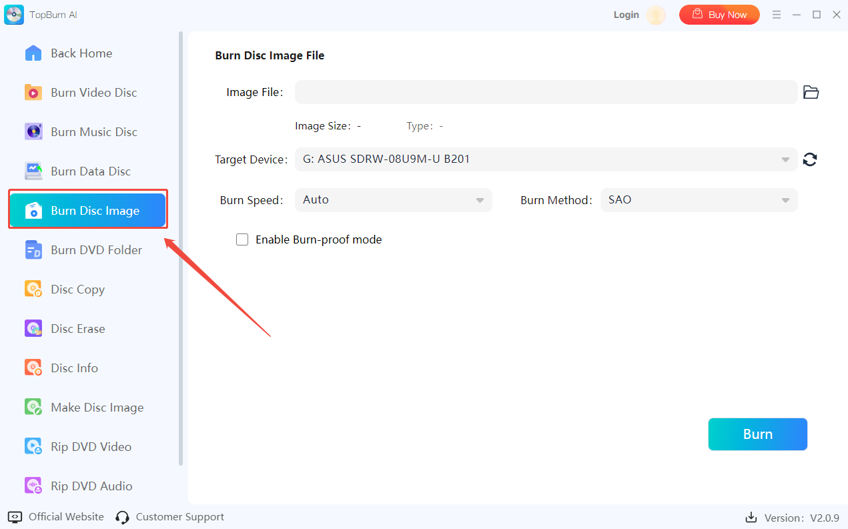This screenshot has width=848, height=529.
Task: Click the Burn Video Disc icon
Action: click(33, 93)
